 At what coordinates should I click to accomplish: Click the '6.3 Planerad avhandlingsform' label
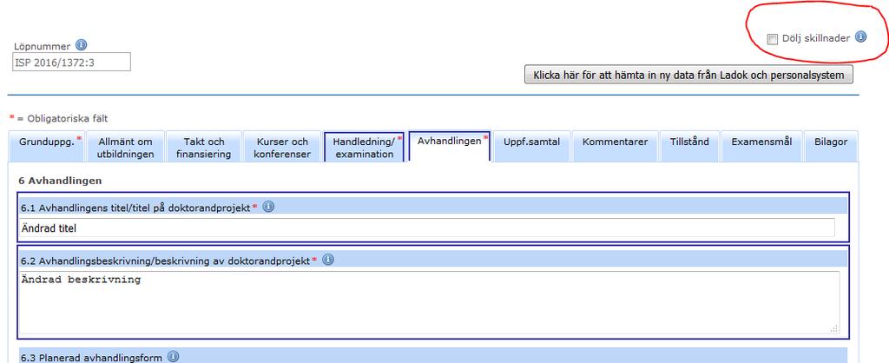(91, 358)
